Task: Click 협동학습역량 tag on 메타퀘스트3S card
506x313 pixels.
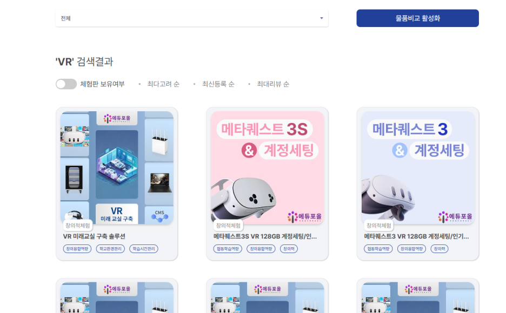Action: 228,249
